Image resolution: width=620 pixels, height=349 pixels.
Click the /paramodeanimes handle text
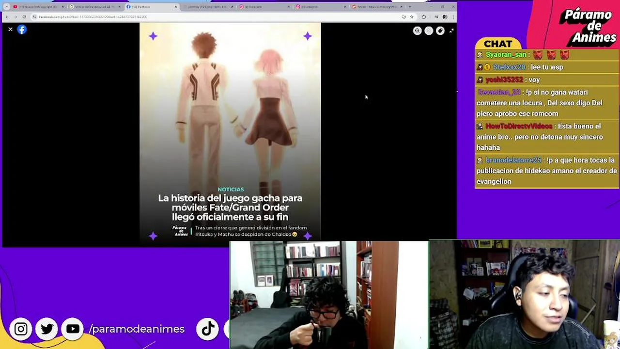pyautogui.click(x=137, y=329)
